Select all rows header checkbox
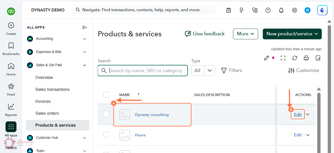 [x=106, y=95]
